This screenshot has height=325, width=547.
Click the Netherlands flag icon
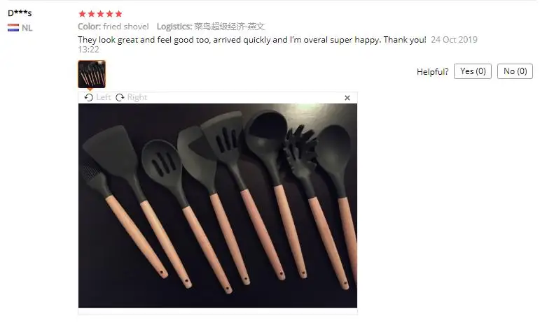click(13, 27)
